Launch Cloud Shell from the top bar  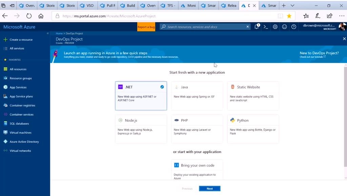266,27
